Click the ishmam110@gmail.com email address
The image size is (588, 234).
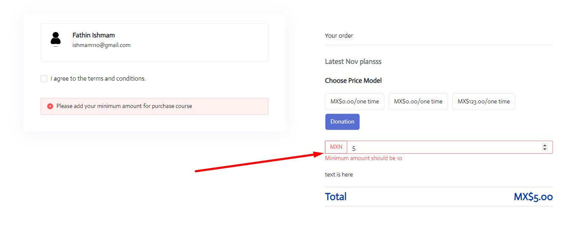(x=102, y=45)
